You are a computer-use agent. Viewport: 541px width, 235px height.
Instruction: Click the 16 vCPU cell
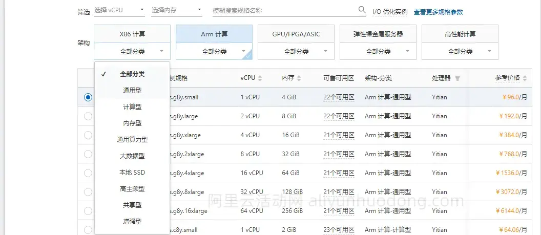252,173
